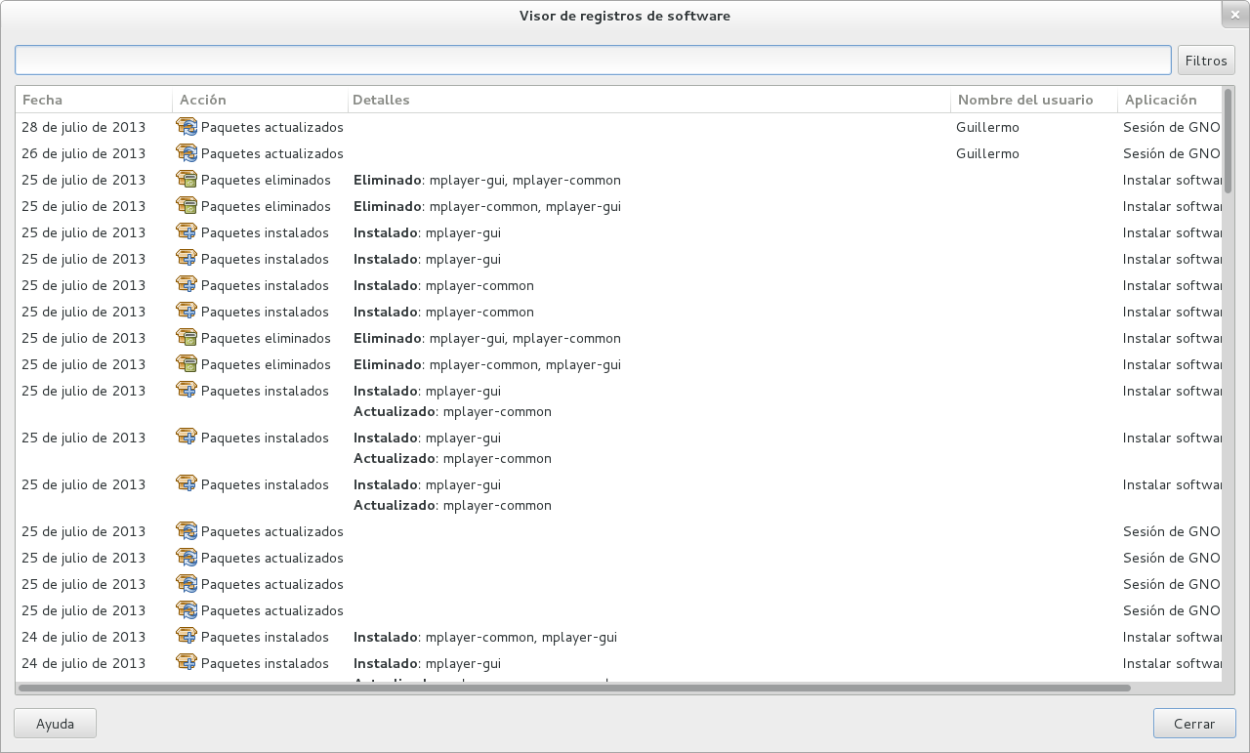
Task: Click 'Guillermo' in the 26 de julio row
Action: (987, 153)
